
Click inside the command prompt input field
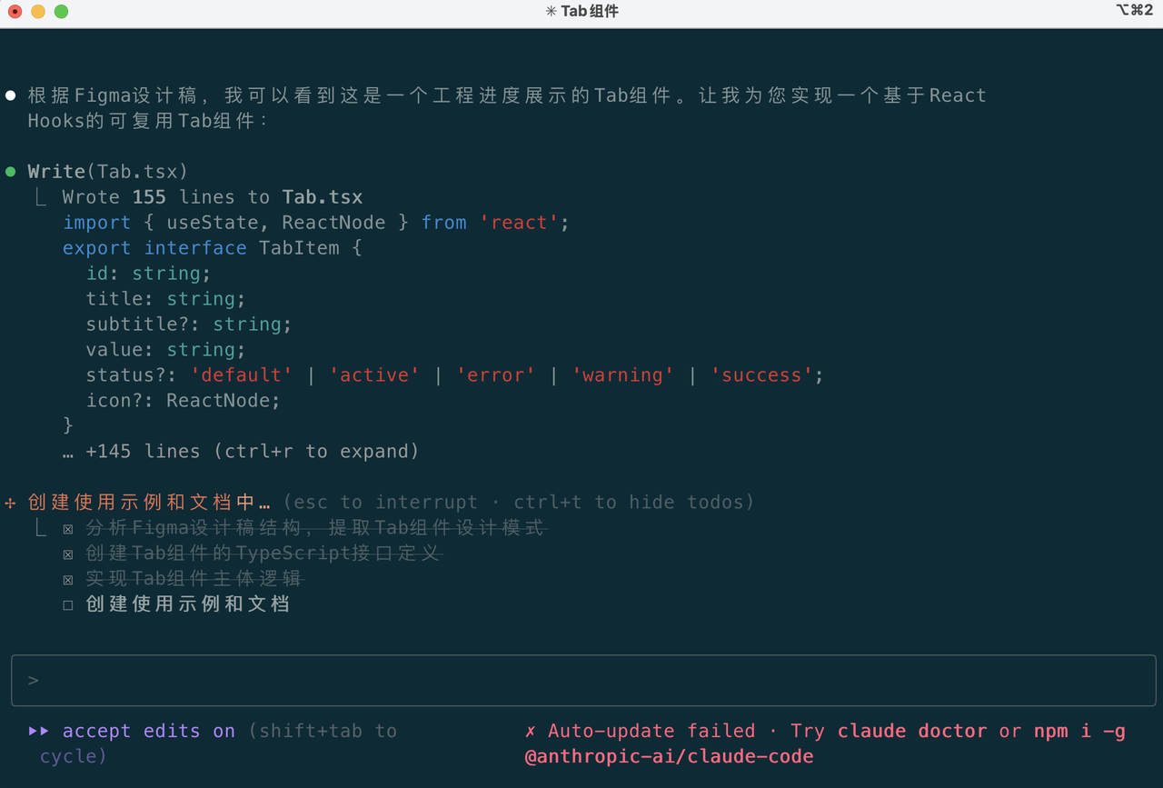[x=581, y=680]
